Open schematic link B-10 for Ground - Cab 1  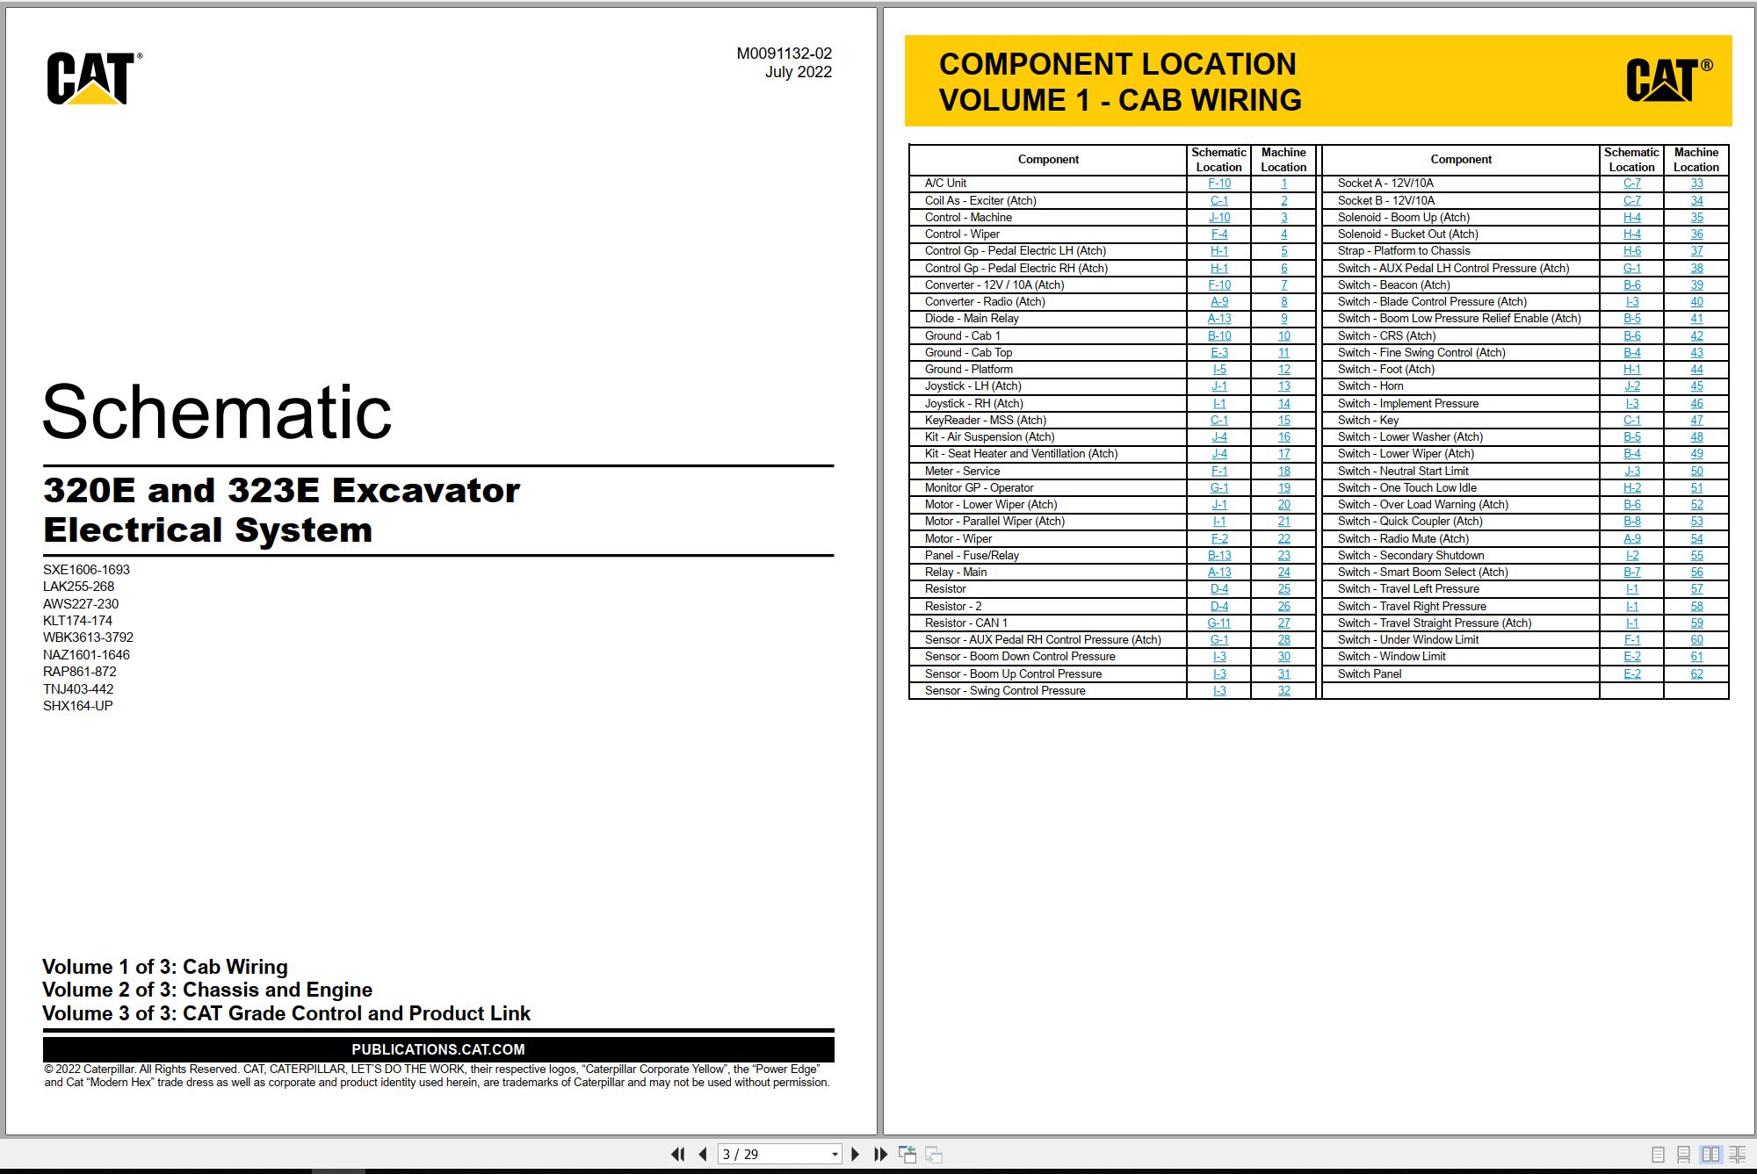click(x=1219, y=335)
